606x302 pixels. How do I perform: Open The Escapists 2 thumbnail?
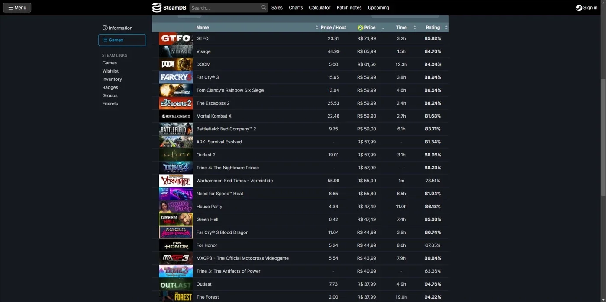[x=176, y=103]
